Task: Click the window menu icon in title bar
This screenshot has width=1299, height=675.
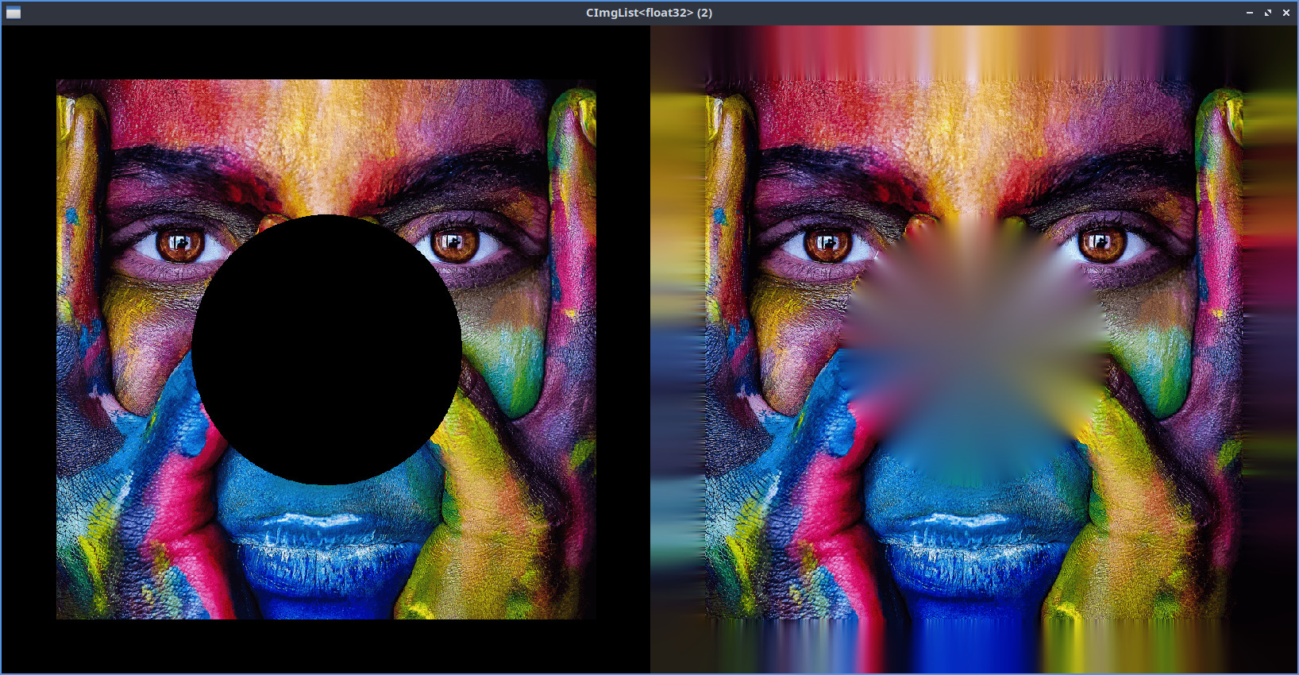Action: (13, 13)
